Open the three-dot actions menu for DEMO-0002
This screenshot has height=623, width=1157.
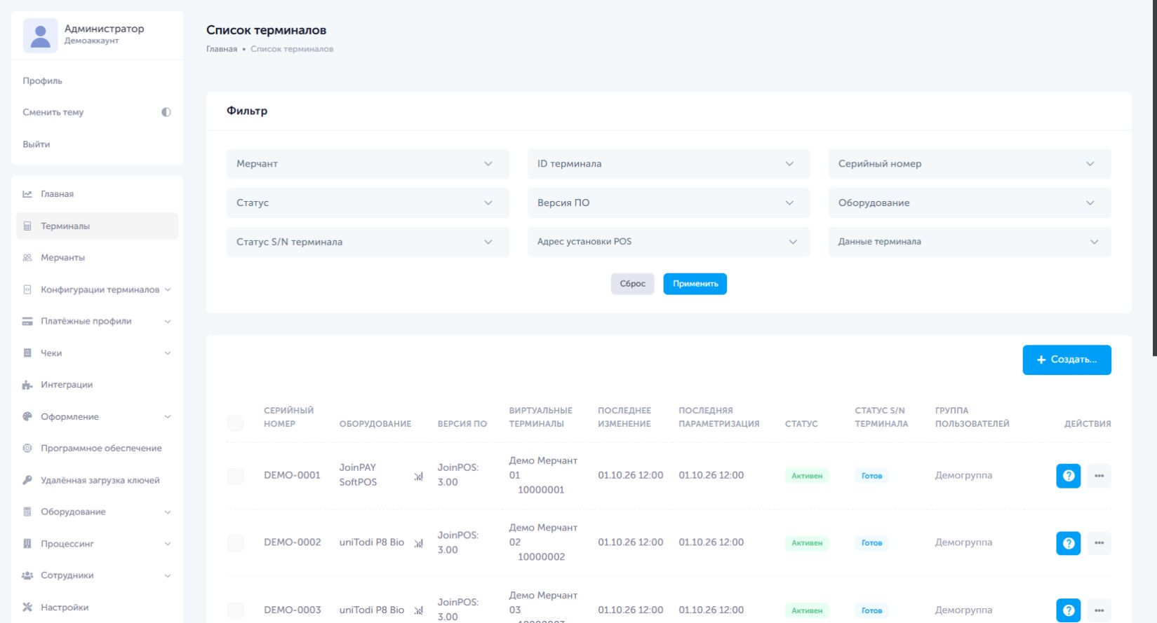pos(1099,543)
